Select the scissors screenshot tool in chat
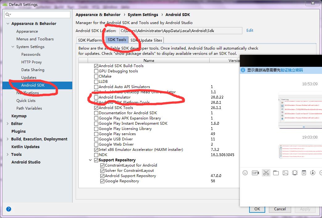The height and width of the screenshot is (218, 322). 266,173
